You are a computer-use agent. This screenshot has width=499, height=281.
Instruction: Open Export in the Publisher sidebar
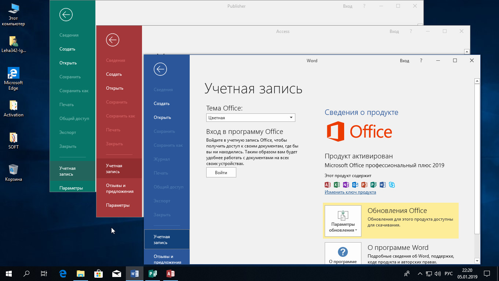(x=68, y=132)
